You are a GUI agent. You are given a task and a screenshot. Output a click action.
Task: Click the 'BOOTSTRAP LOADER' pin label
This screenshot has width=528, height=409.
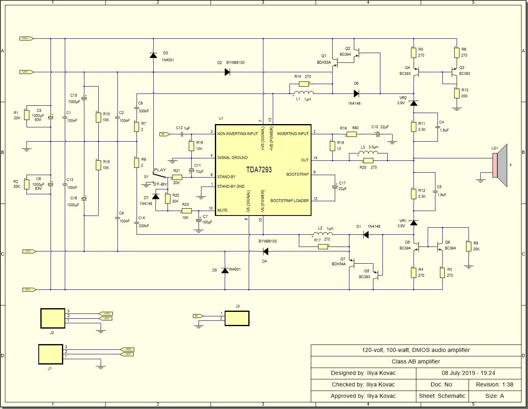click(289, 201)
